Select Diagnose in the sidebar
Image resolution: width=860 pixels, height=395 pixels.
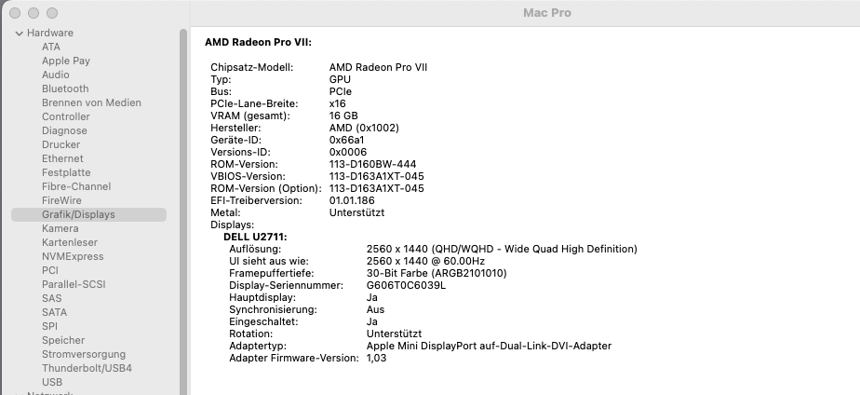(64, 130)
